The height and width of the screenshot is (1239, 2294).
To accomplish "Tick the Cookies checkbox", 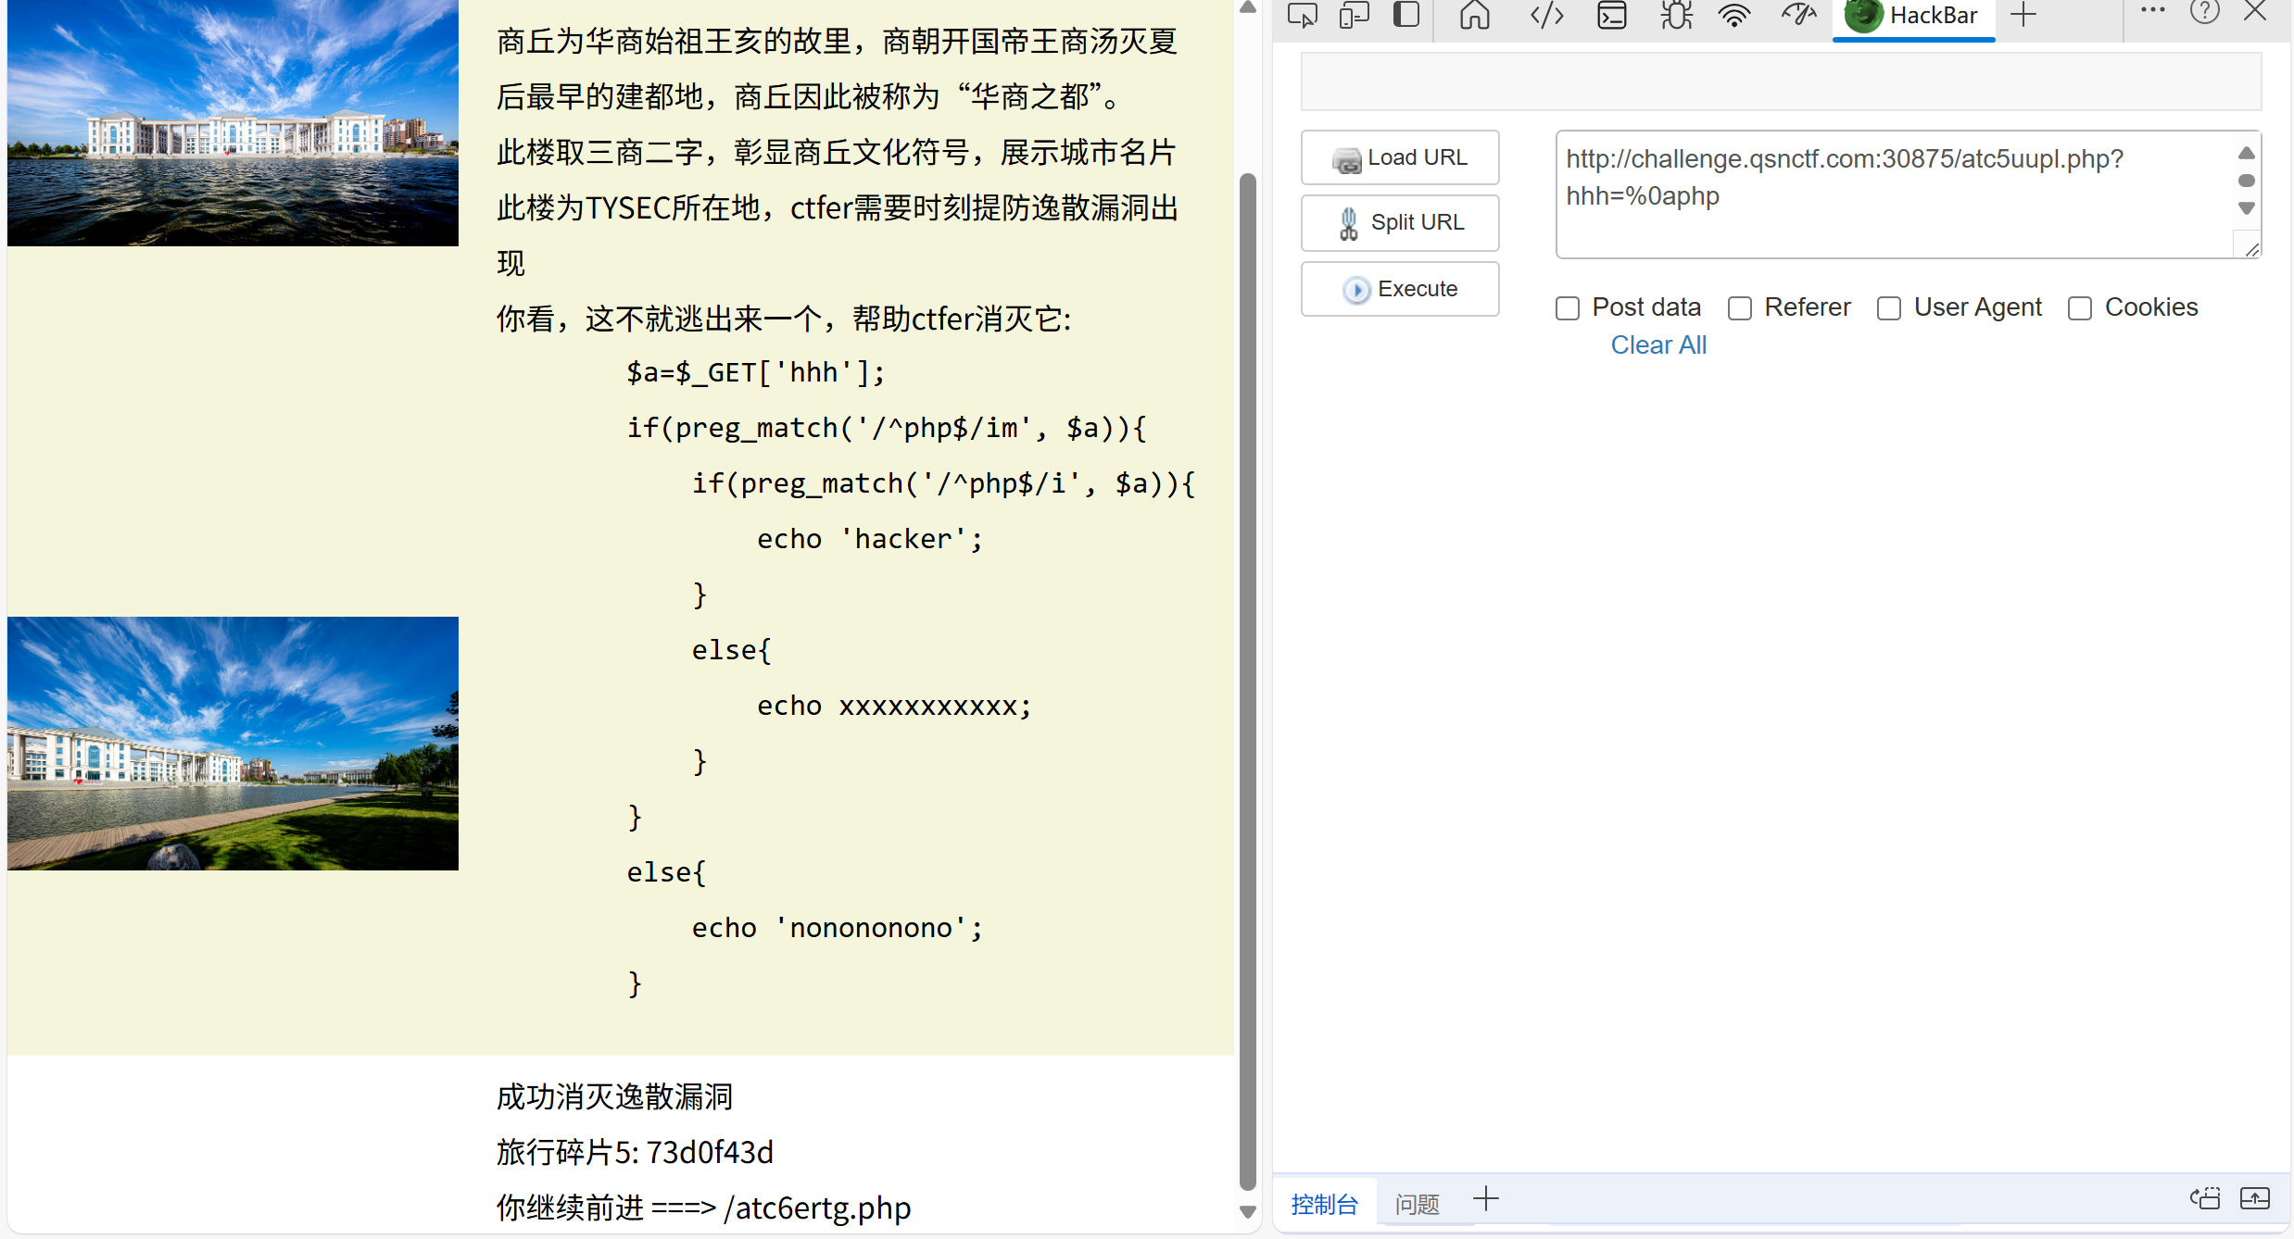I will click(x=2080, y=308).
